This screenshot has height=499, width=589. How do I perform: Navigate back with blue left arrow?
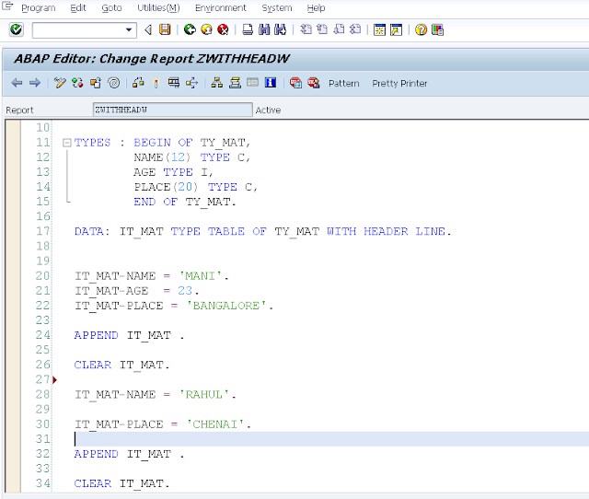[17, 83]
